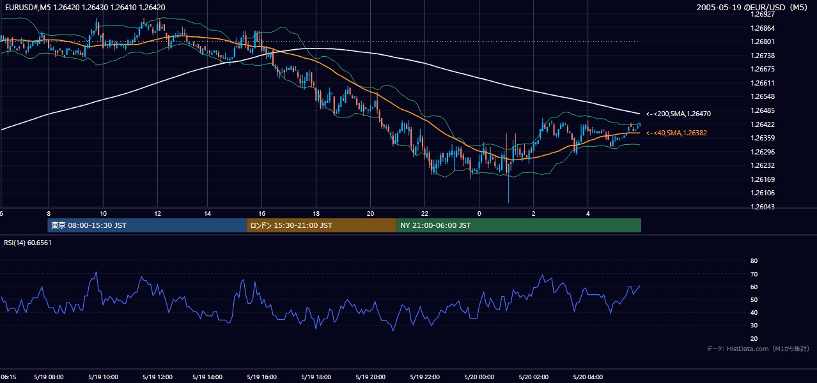Click the 5/19 22:00 time axis label
Viewport: 817px width, 383px height.
[x=424, y=377]
